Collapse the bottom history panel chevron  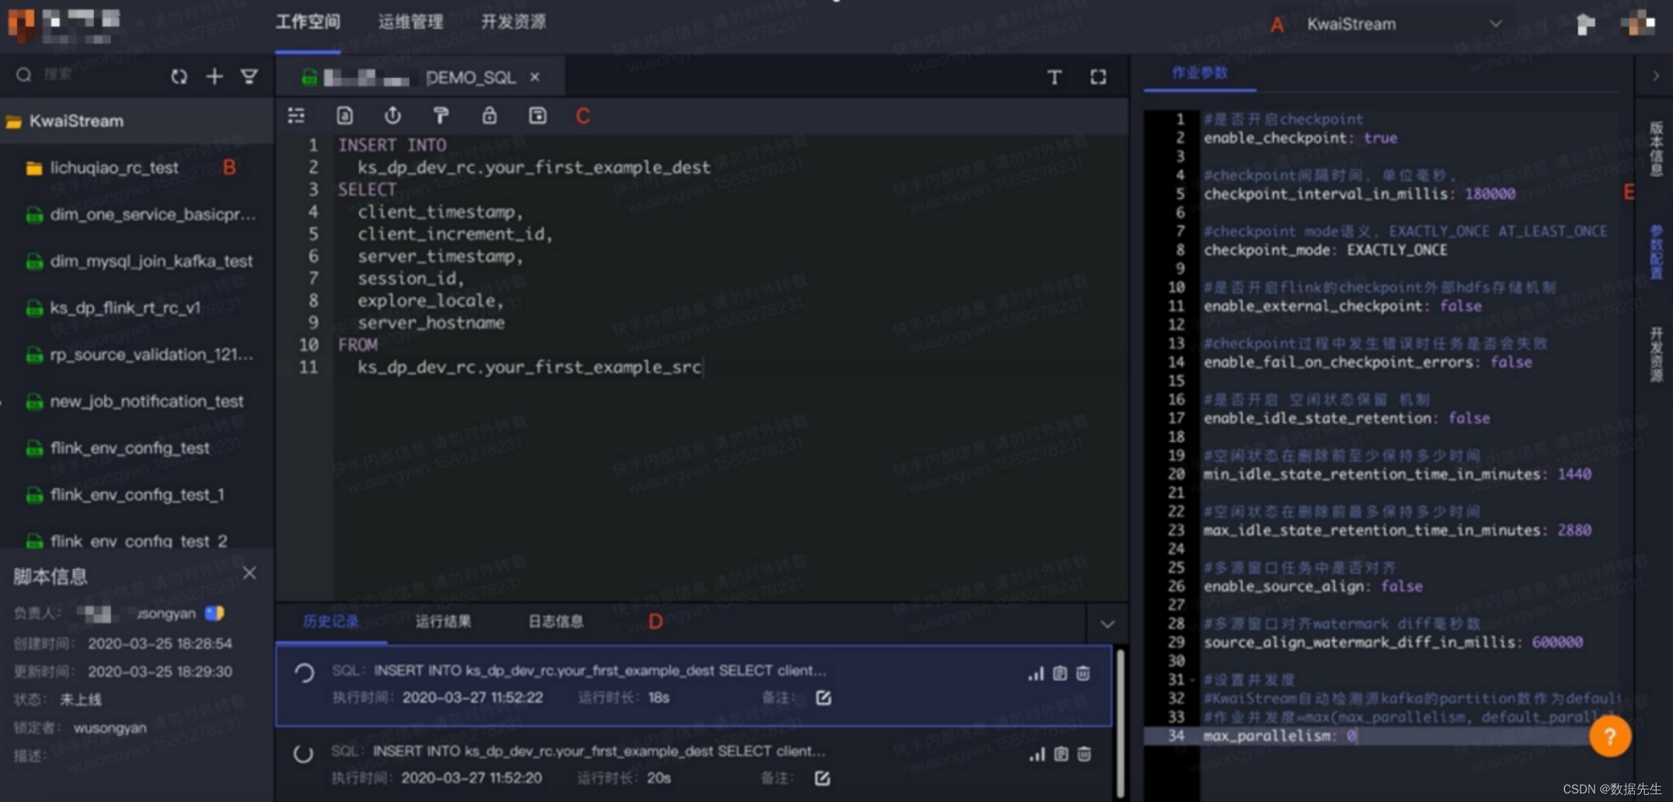point(1107,624)
